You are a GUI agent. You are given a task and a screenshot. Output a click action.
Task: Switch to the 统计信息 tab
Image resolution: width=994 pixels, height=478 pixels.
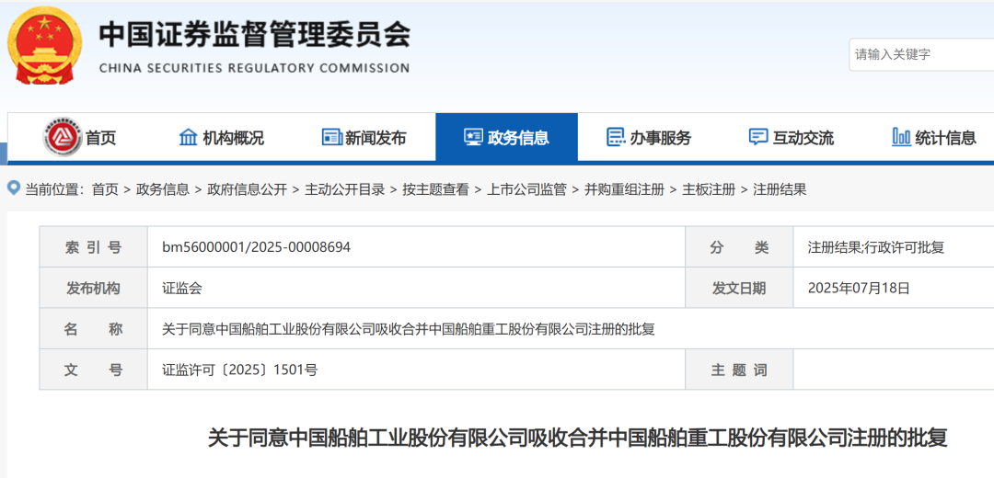945,138
